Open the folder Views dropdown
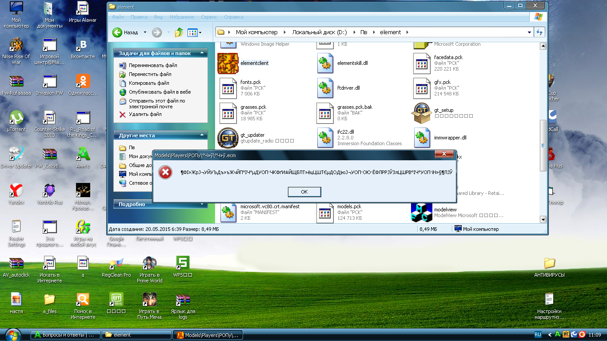Image resolution: width=607 pixels, height=341 pixels. click(x=195, y=32)
